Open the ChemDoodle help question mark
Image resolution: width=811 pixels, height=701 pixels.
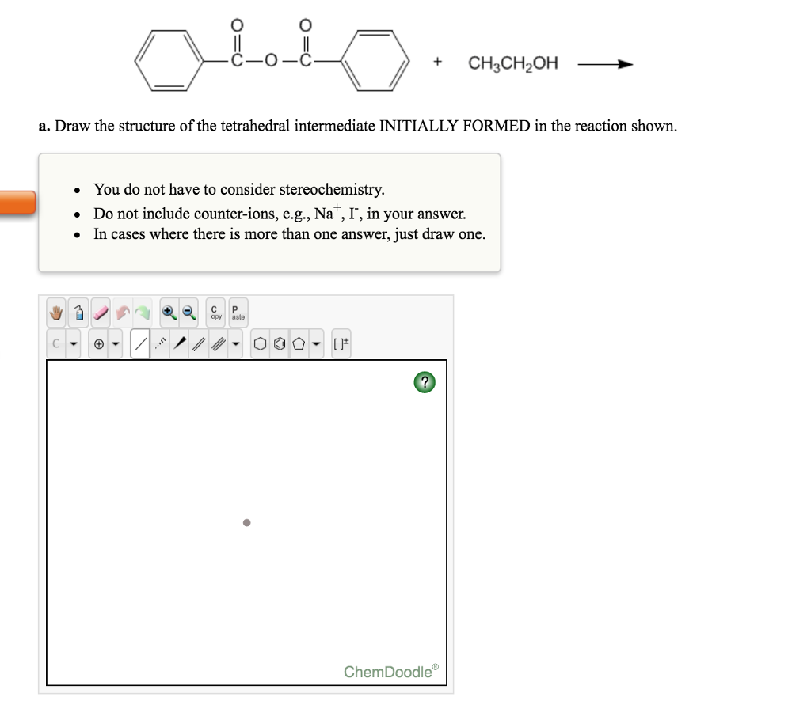425,383
